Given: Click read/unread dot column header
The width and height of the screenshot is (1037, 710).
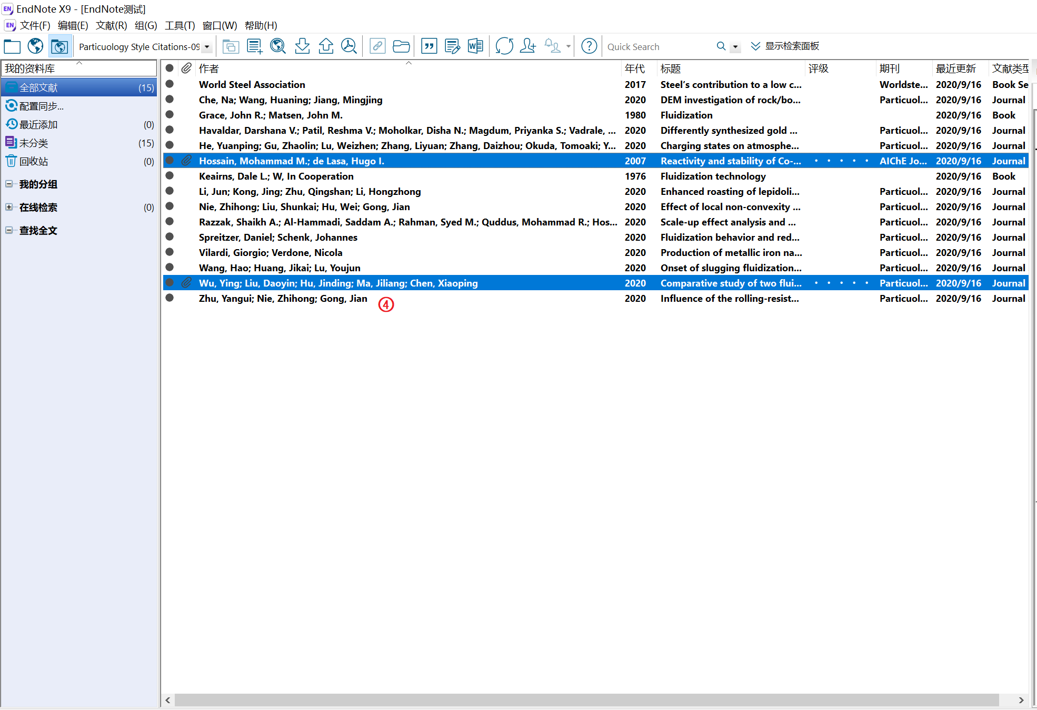Looking at the screenshot, I should tap(169, 68).
